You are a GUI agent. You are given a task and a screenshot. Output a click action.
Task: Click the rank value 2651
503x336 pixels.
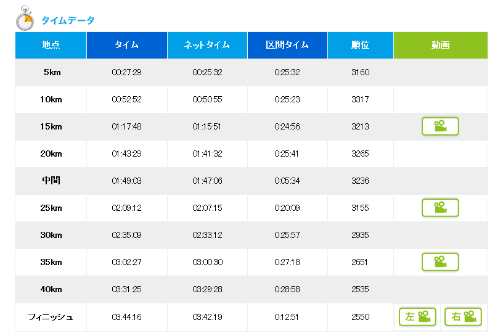point(359,262)
